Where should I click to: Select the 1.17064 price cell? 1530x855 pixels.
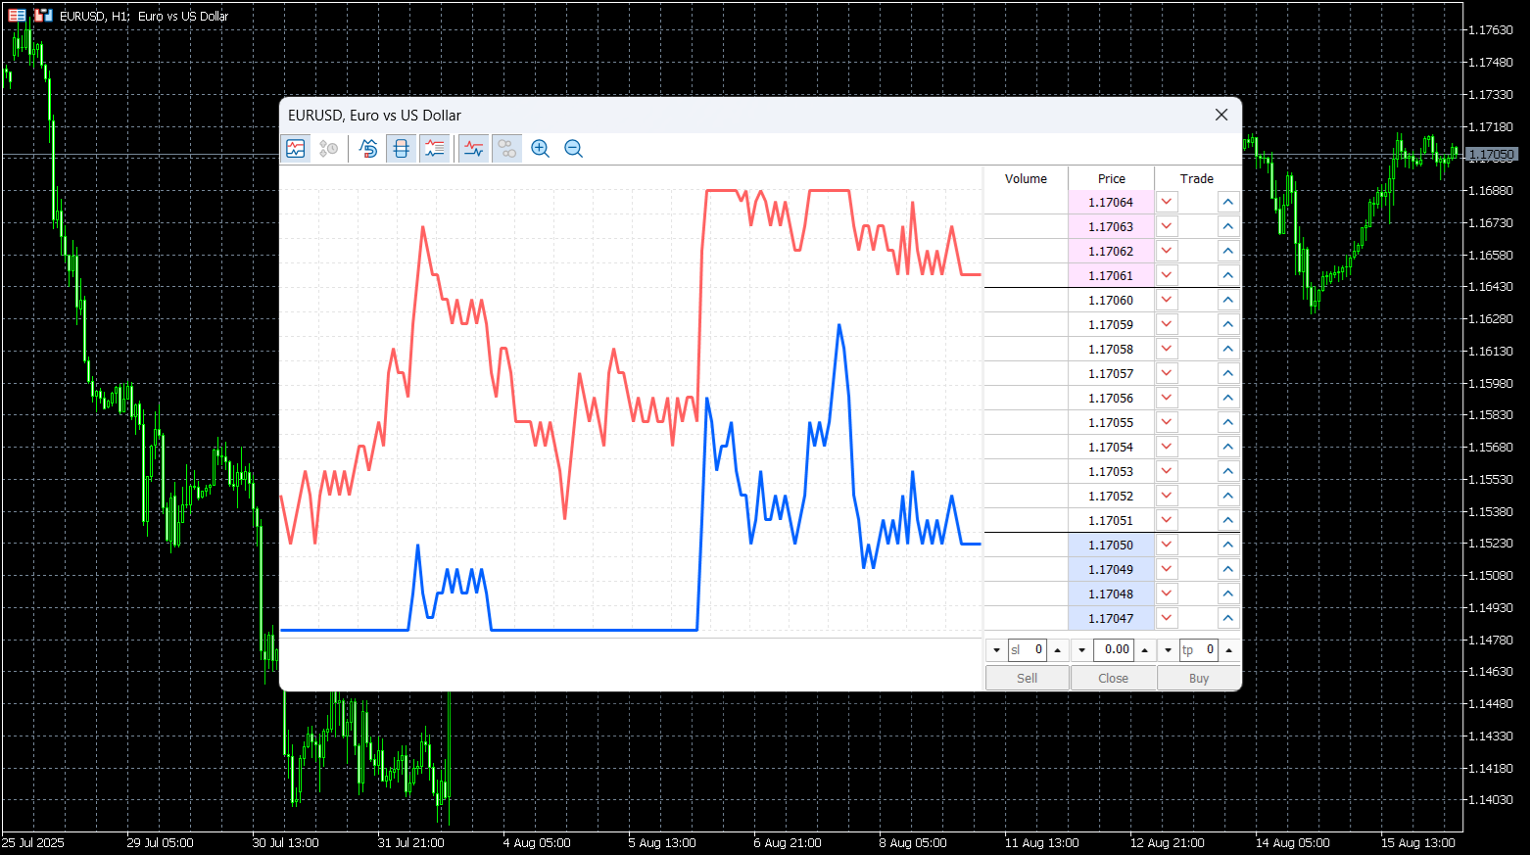(x=1111, y=202)
